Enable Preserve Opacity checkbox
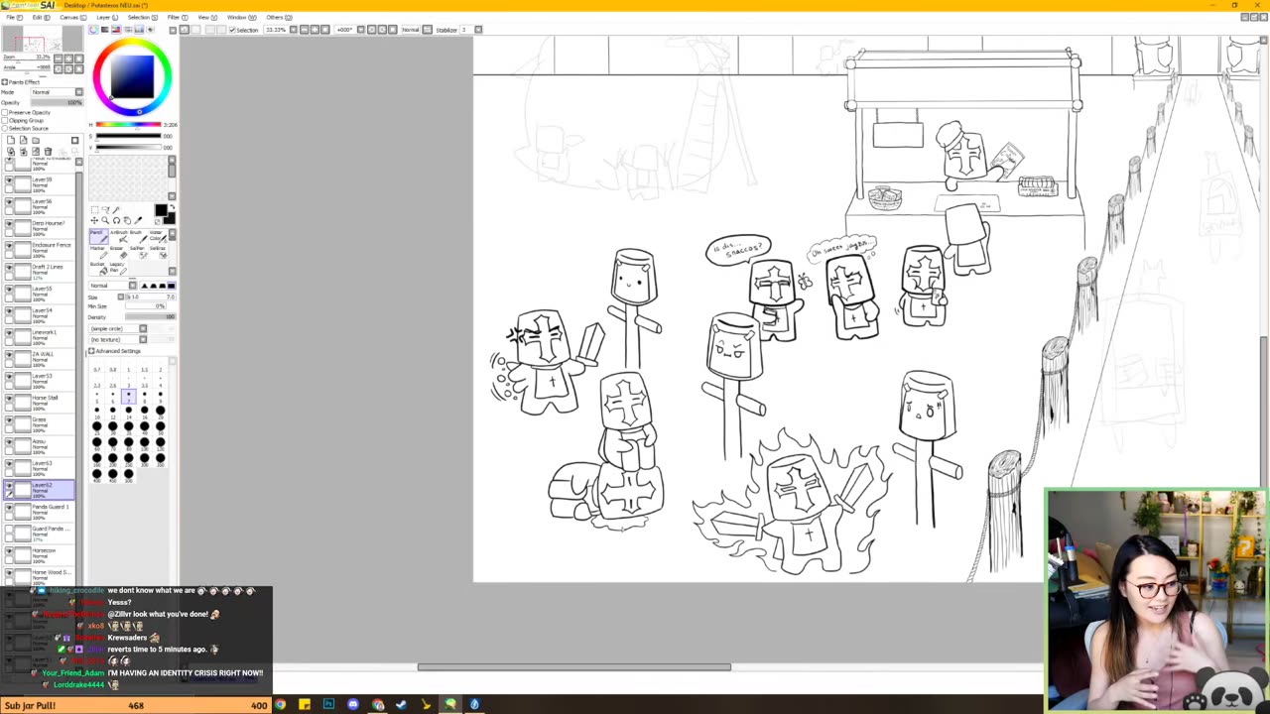This screenshot has width=1270, height=714. pyautogui.click(x=5, y=112)
